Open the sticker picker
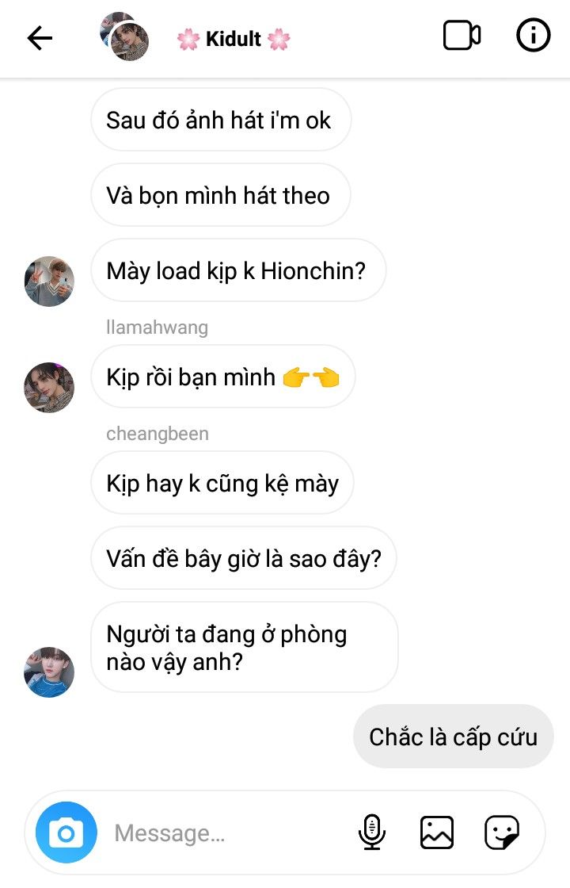The image size is (570, 888). [x=502, y=832]
